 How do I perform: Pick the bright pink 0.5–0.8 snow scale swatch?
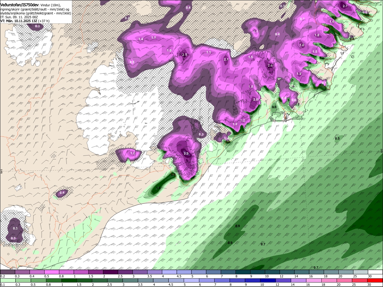pos(51,272)
